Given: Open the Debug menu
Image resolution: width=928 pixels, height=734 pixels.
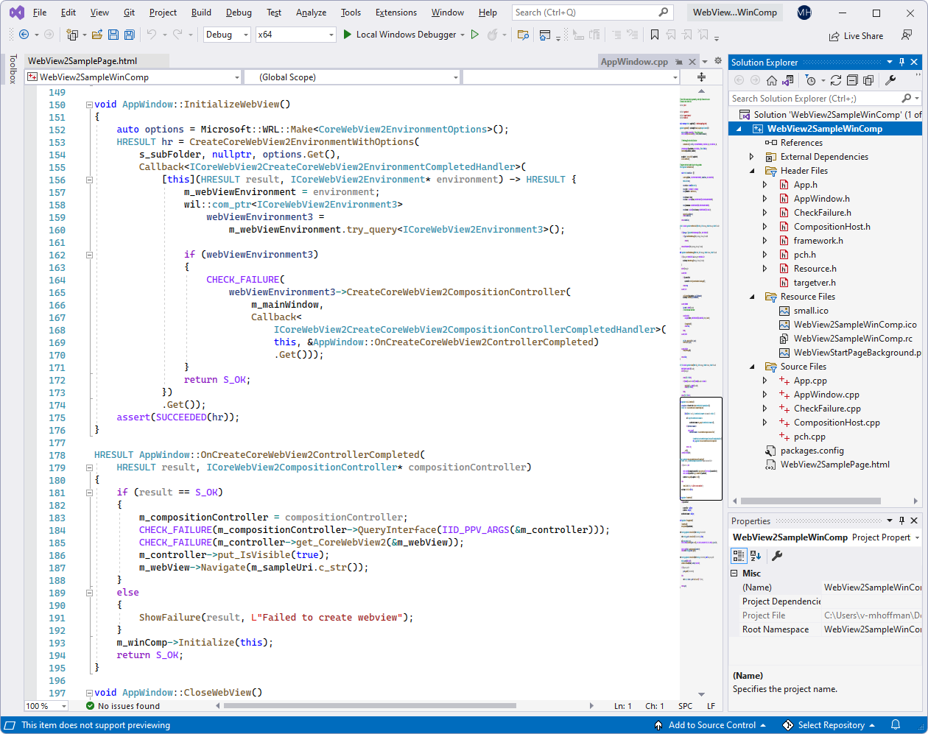Looking at the screenshot, I should [x=239, y=13].
